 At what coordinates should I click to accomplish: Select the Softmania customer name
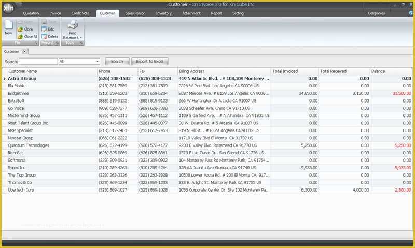[x=17, y=161]
